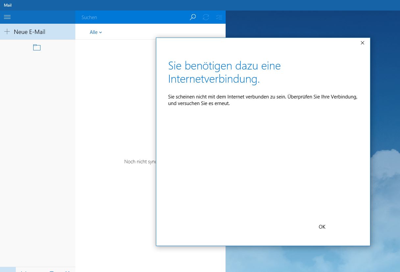
Task: Click into the Suchen search field
Action: click(132, 17)
